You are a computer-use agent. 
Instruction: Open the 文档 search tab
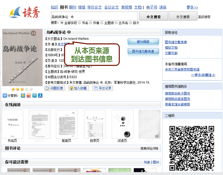[x=138, y=7]
